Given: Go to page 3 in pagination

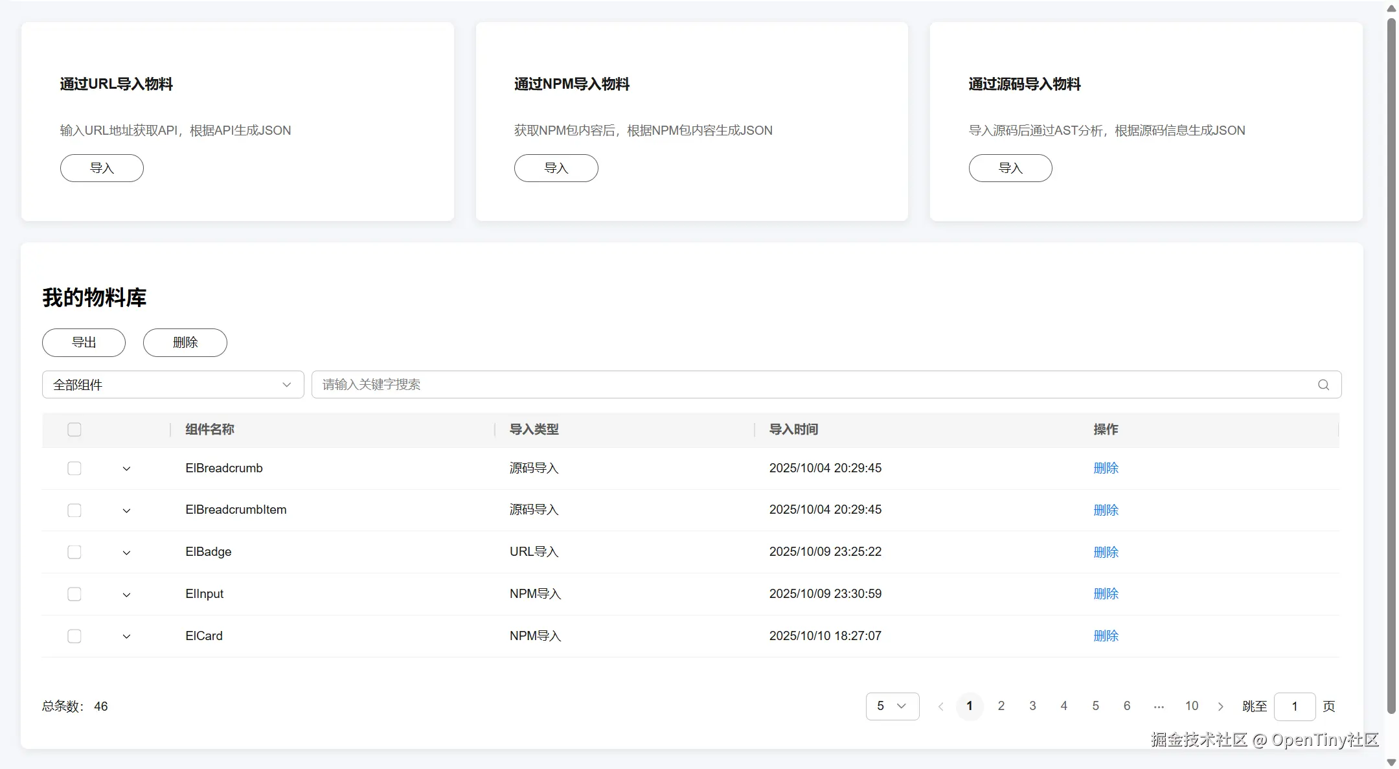Looking at the screenshot, I should 1032,706.
